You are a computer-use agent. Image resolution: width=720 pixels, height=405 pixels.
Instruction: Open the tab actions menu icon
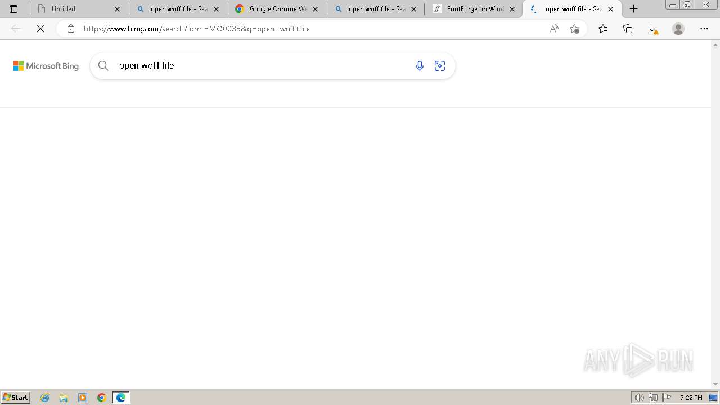[13, 9]
